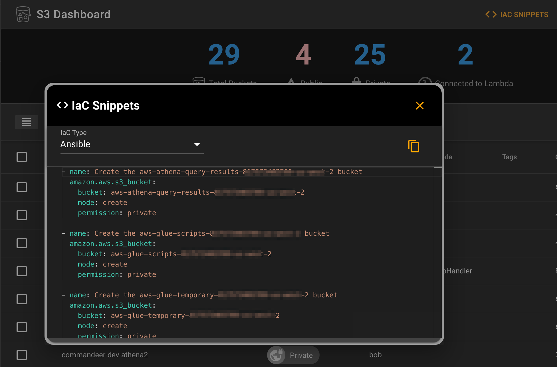Check the commandeer-dev-athena2 row checkbox
Image resolution: width=557 pixels, height=367 pixels.
click(22, 355)
